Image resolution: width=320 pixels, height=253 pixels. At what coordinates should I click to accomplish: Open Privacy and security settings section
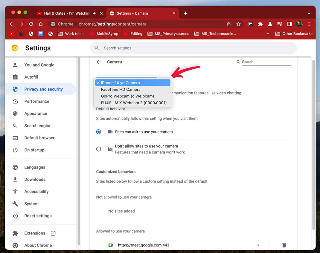43,89
